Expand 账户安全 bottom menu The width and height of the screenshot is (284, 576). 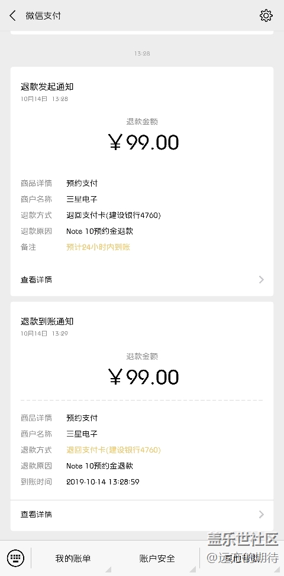pos(157,558)
